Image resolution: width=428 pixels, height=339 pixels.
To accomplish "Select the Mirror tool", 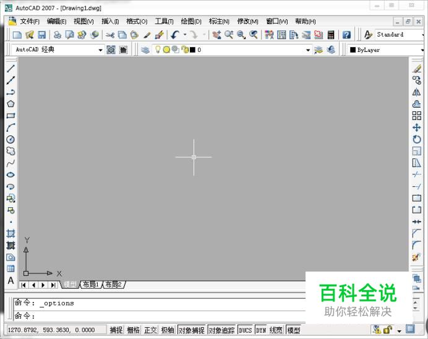I will [x=416, y=92].
